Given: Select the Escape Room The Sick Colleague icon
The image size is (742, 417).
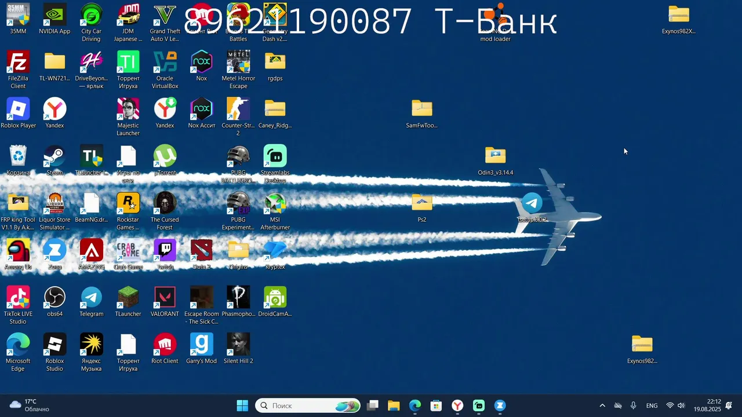Looking at the screenshot, I should [201, 297].
